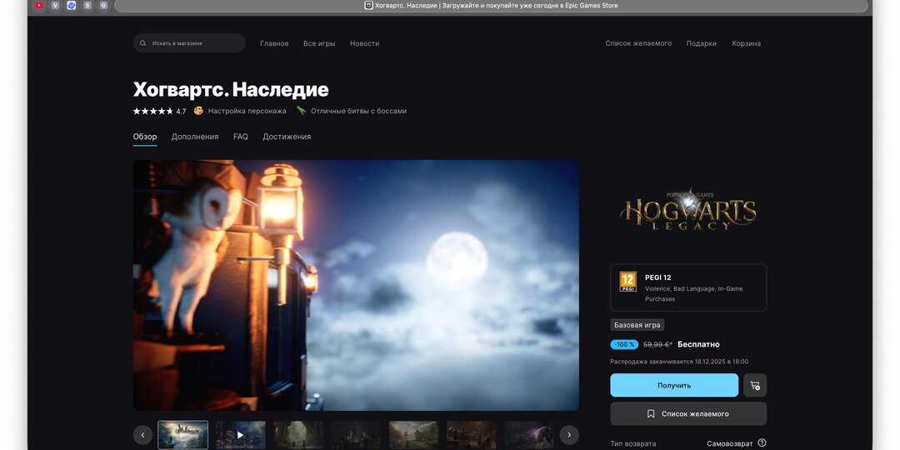The image size is (900, 450).
Task: Open the pinned tab labeled G
Action: [103, 5]
